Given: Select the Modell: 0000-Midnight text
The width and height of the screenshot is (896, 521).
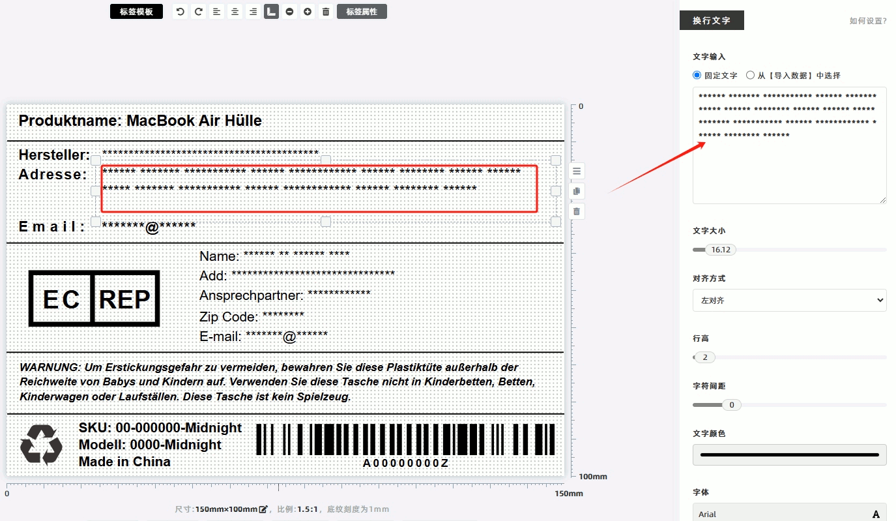Looking at the screenshot, I should coord(150,445).
